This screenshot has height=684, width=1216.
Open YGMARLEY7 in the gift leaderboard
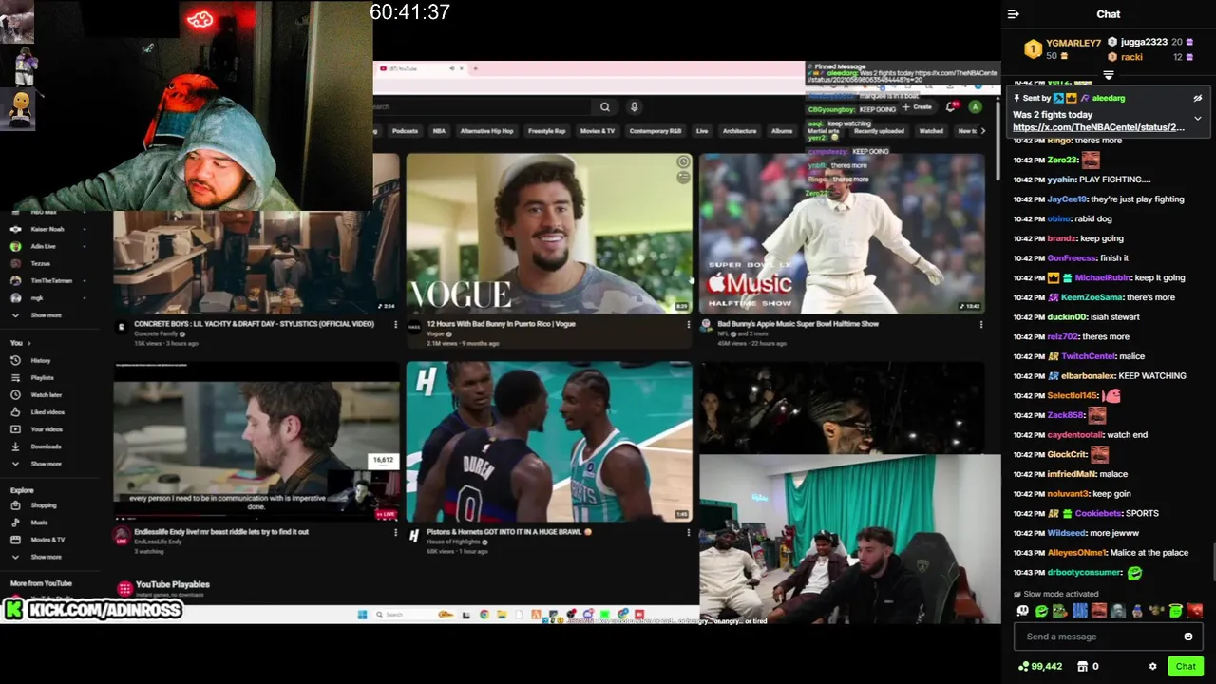[1073, 43]
